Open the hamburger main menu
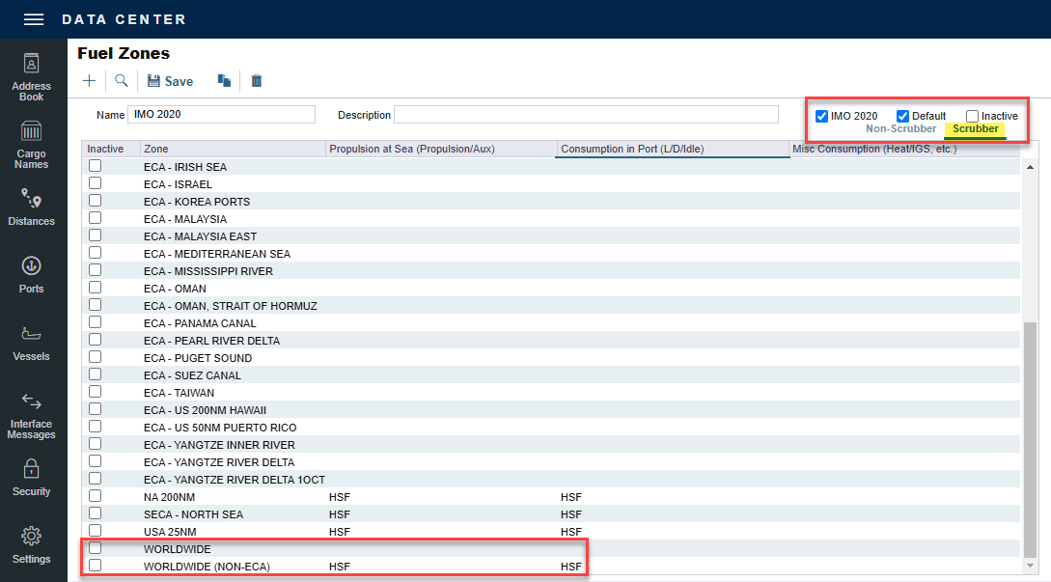This screenshot has height=582, width=1051. (34, 19)
